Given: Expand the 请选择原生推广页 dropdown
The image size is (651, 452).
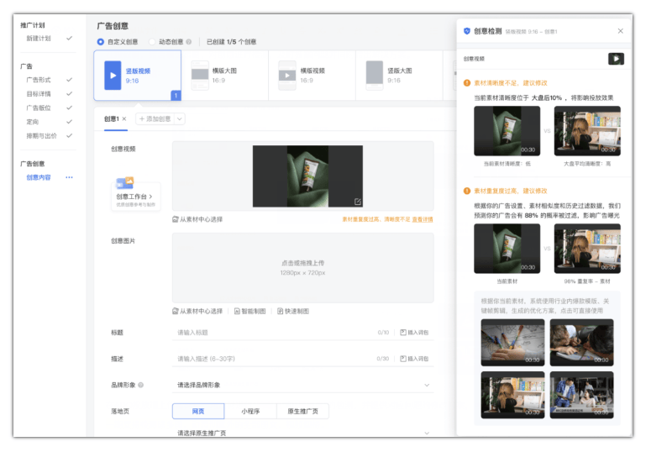Looking at the screenshot, I should coord(427,433).
